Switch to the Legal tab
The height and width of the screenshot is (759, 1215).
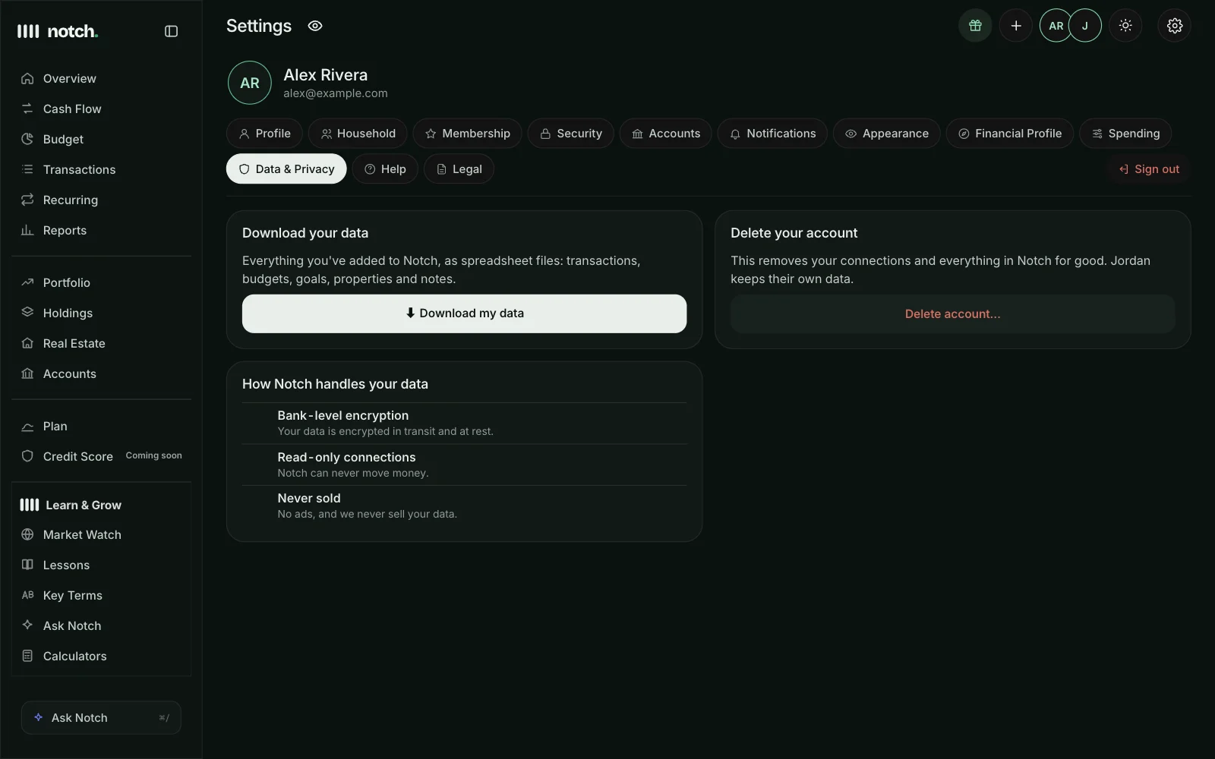[x=459, y=169]
